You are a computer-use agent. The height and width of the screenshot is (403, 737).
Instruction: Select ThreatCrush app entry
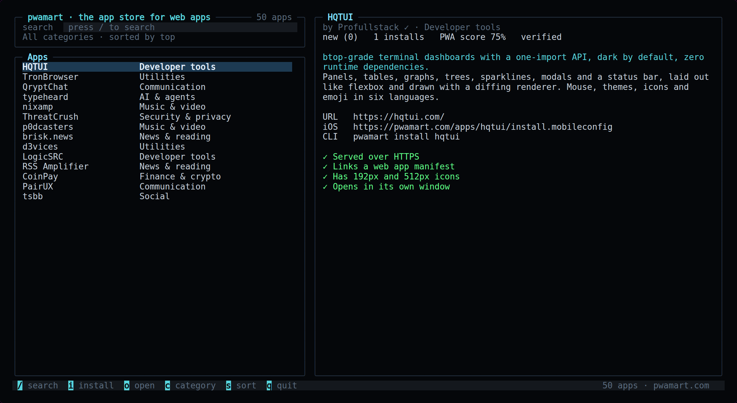(157, 117)
